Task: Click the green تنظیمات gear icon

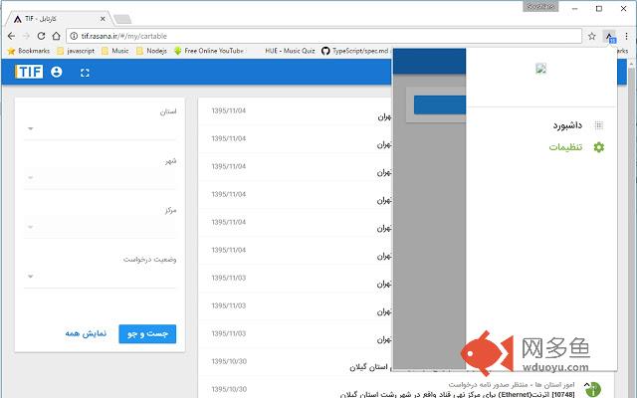Action: [x=599, y=147]
